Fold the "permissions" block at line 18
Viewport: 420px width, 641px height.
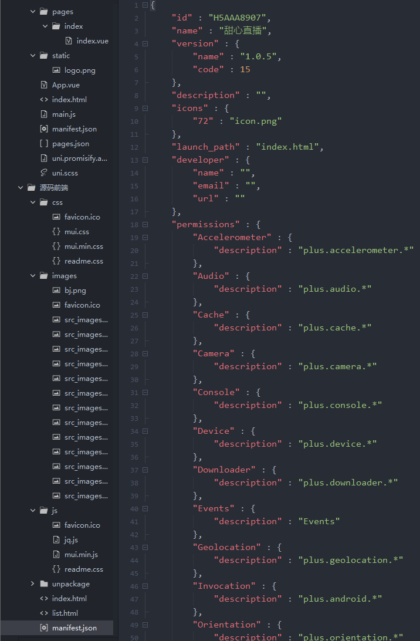point(145,224)
